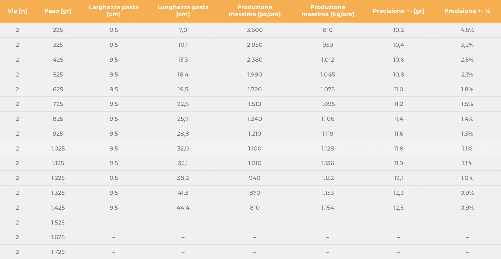Click the 959 kg per hour cell
Image resolution: width=501 pixels, height=259 pixels.
click(328, 45)
